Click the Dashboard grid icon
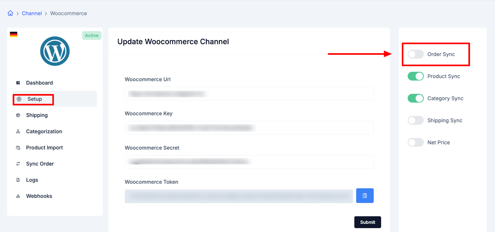The image size is (495, 232). (x=18, y=83)
